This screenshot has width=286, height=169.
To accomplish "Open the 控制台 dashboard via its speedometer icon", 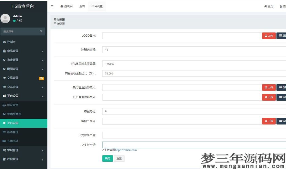I will pos(4,42).
